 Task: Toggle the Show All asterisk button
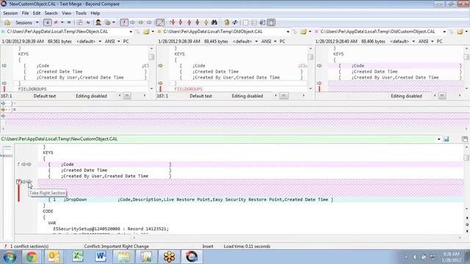(47, 23)
